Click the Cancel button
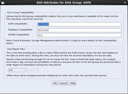128x94 pixels. click(63, 83)
